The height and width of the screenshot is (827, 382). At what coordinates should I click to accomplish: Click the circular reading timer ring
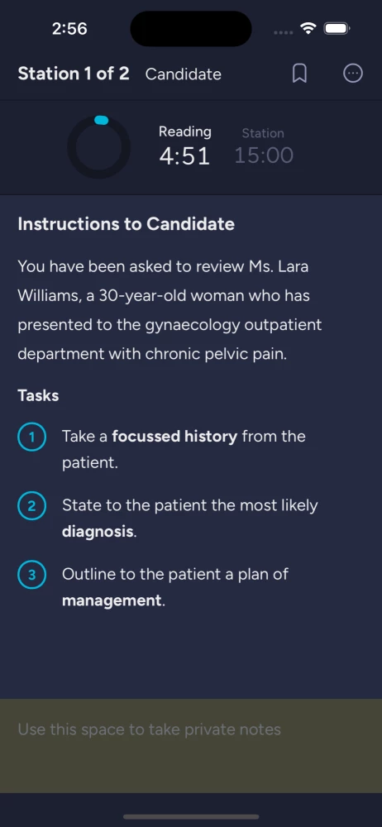click(98, 147)
